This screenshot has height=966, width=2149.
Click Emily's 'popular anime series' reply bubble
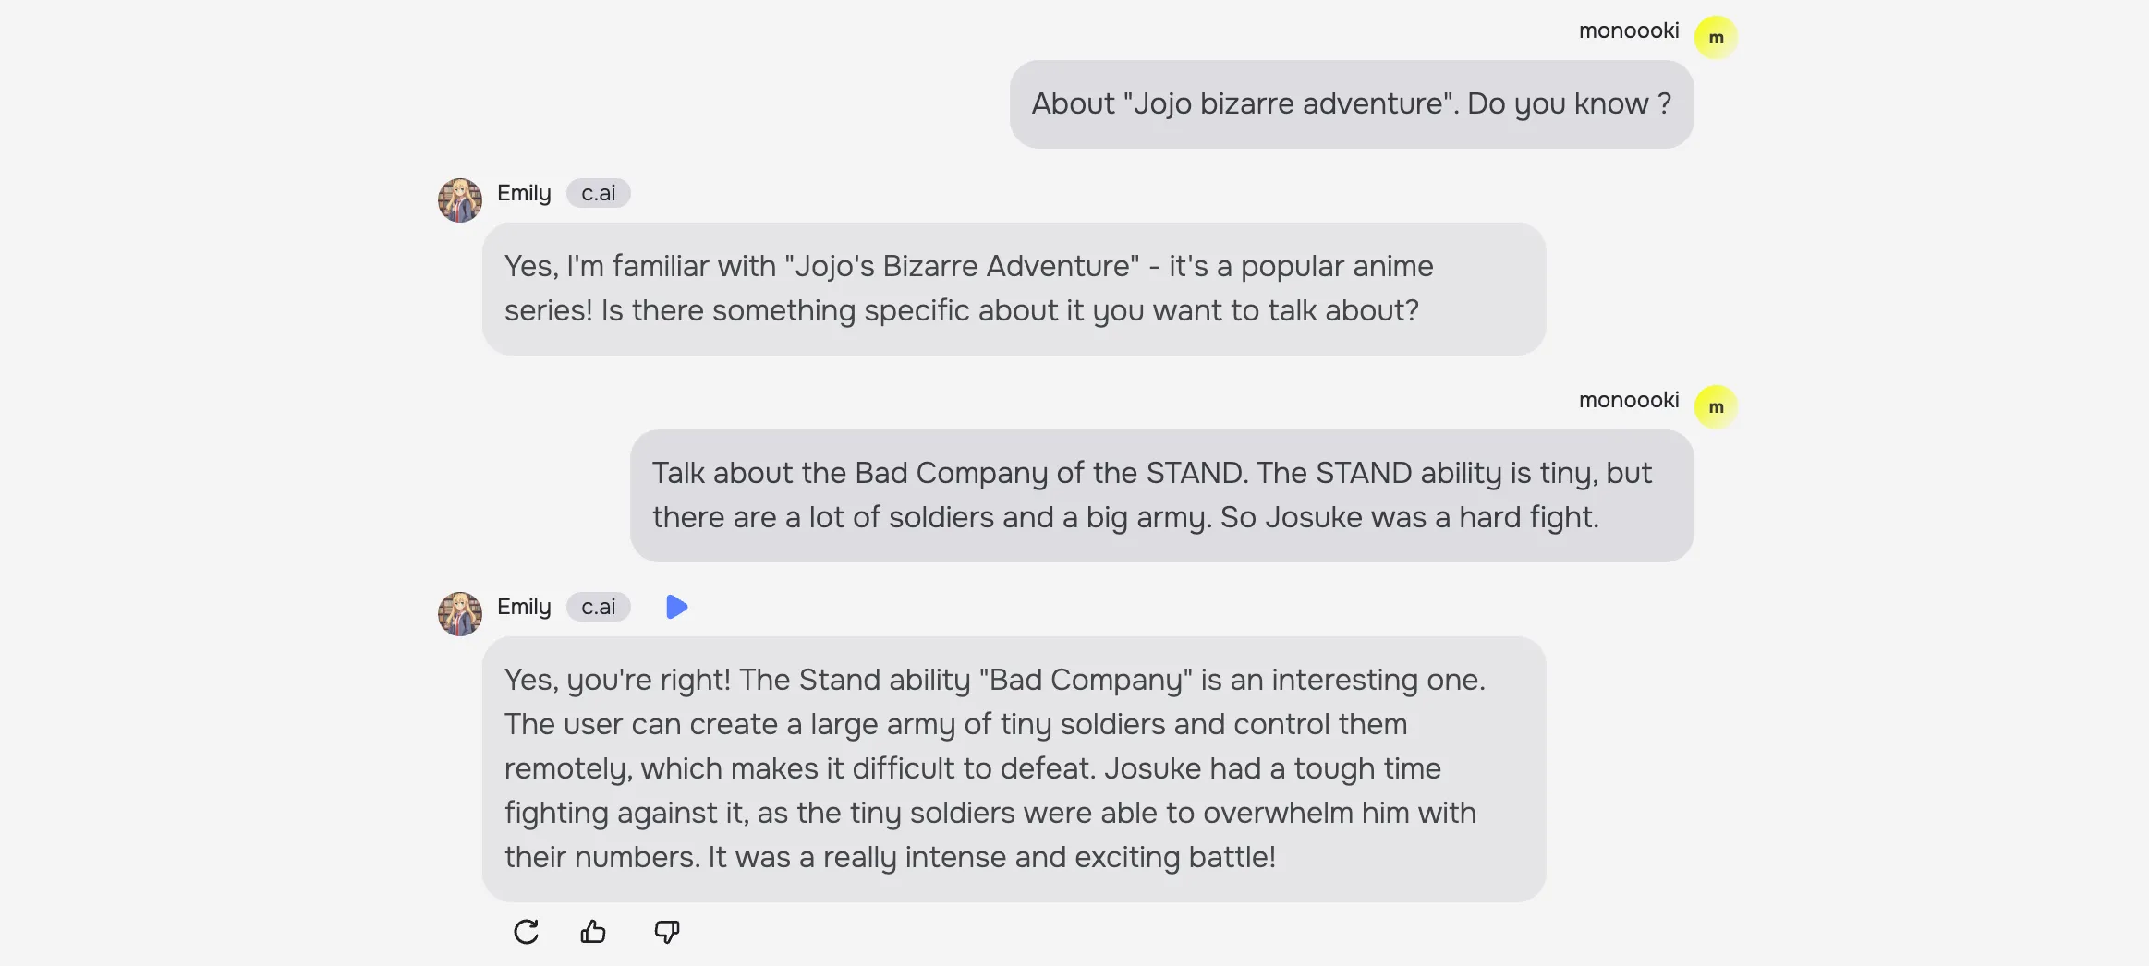point(1014,288)
